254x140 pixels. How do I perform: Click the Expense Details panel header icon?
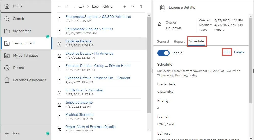pos(162,8)
